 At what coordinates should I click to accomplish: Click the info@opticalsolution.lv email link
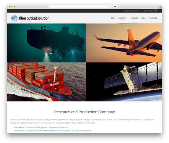(x=132, y=11)
